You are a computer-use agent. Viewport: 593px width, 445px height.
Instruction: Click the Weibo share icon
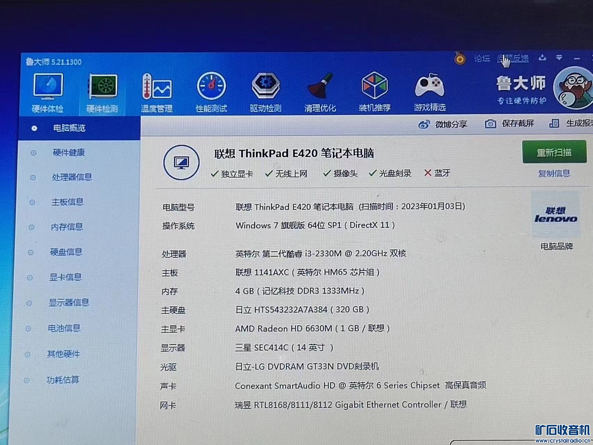(424, 124)
